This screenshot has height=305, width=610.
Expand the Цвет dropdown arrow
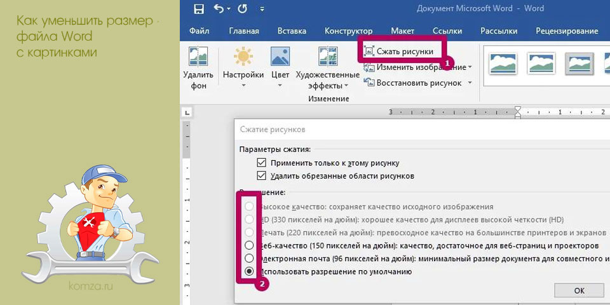coord(280,85)
